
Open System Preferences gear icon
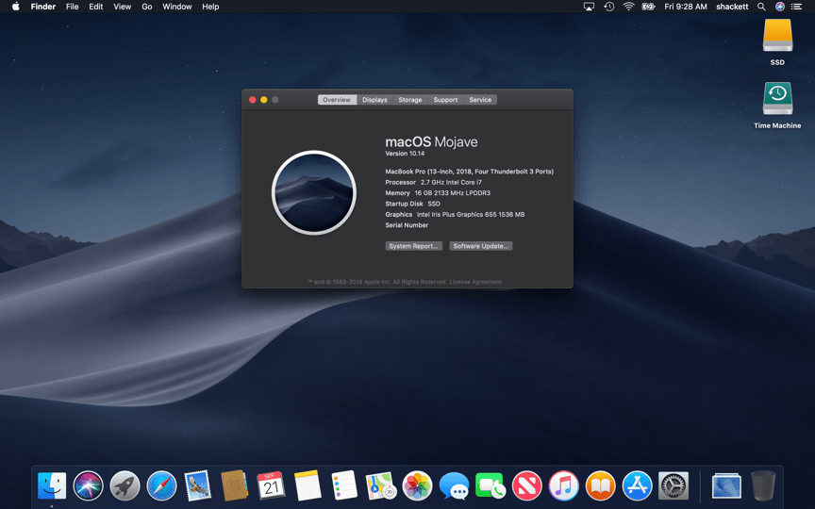(674, 485)
